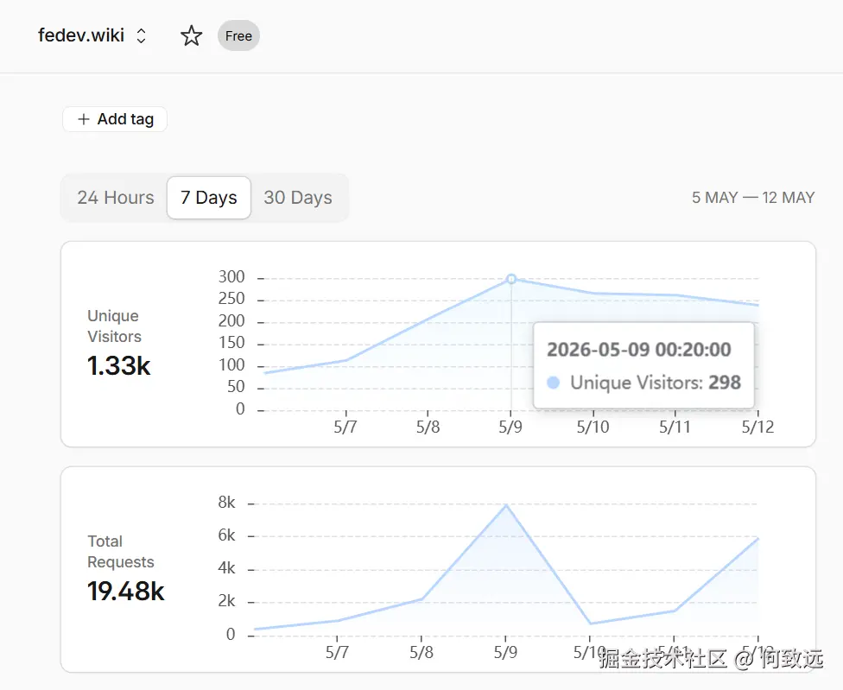Click the 5/8 label on Total Requests axis
This screenshot has height=690, width=843.
click(421, 652)
